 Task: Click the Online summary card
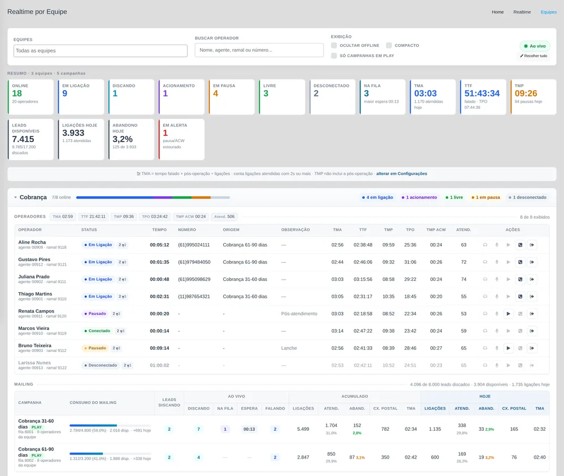(30, 97)
